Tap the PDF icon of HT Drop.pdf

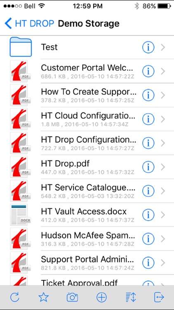20,167
